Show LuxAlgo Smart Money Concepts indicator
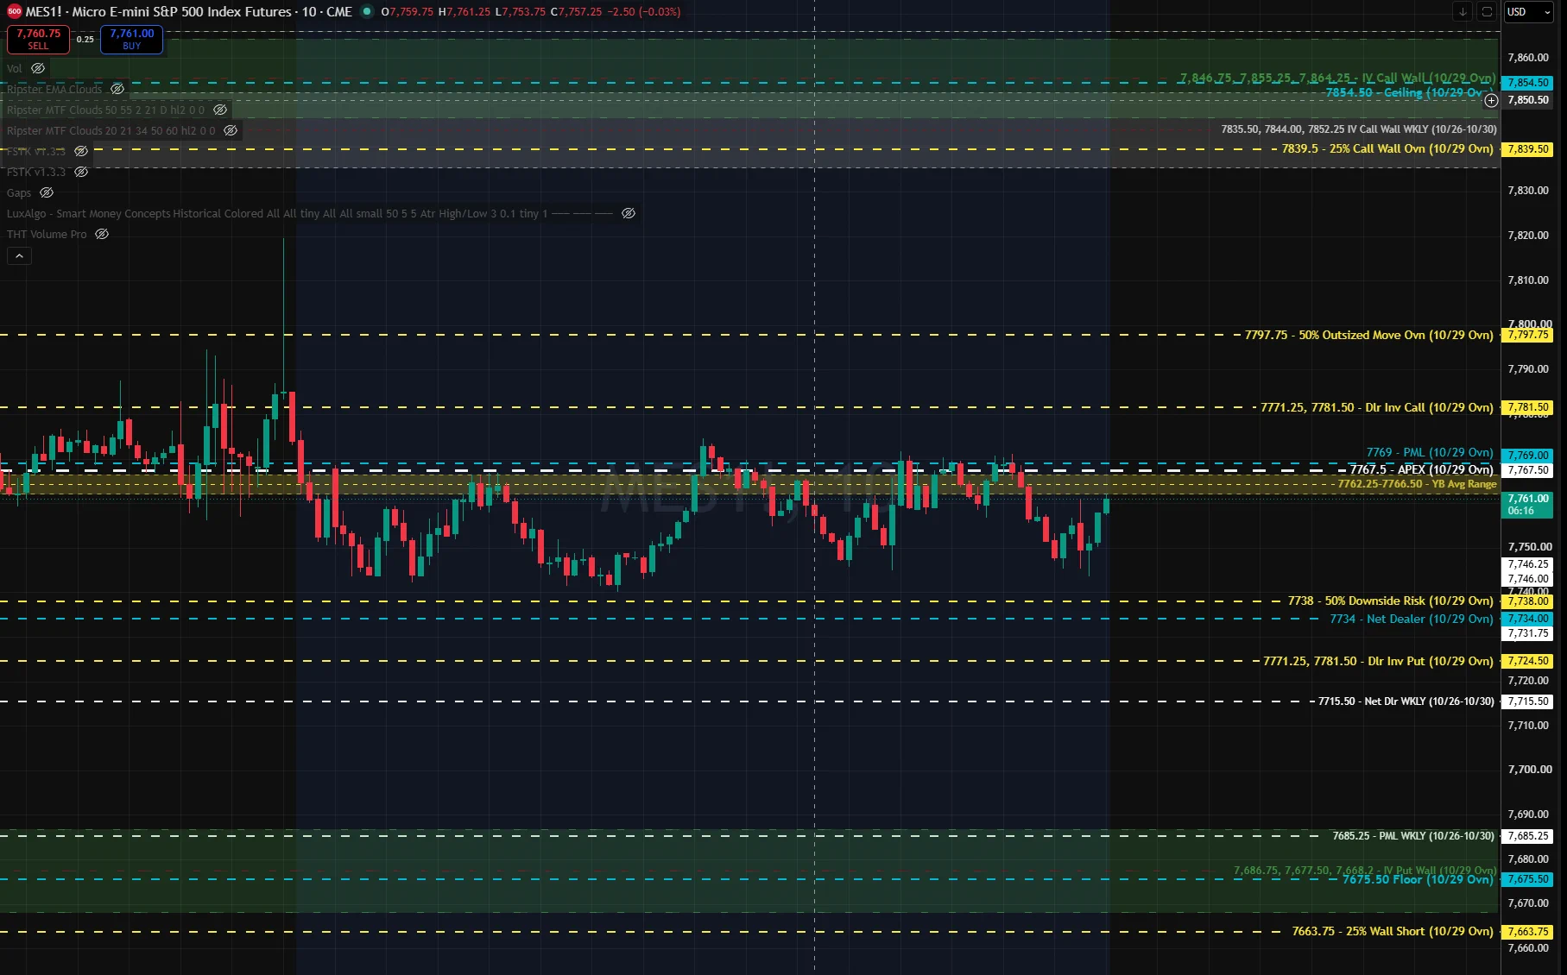The image size is (1567, 975). tap(629, 213)
